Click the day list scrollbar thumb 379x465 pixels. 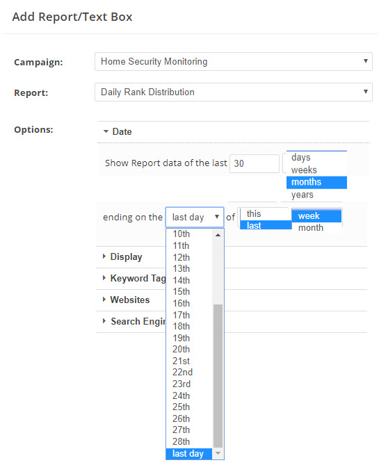pyautogui.click(x=218, y=375)
